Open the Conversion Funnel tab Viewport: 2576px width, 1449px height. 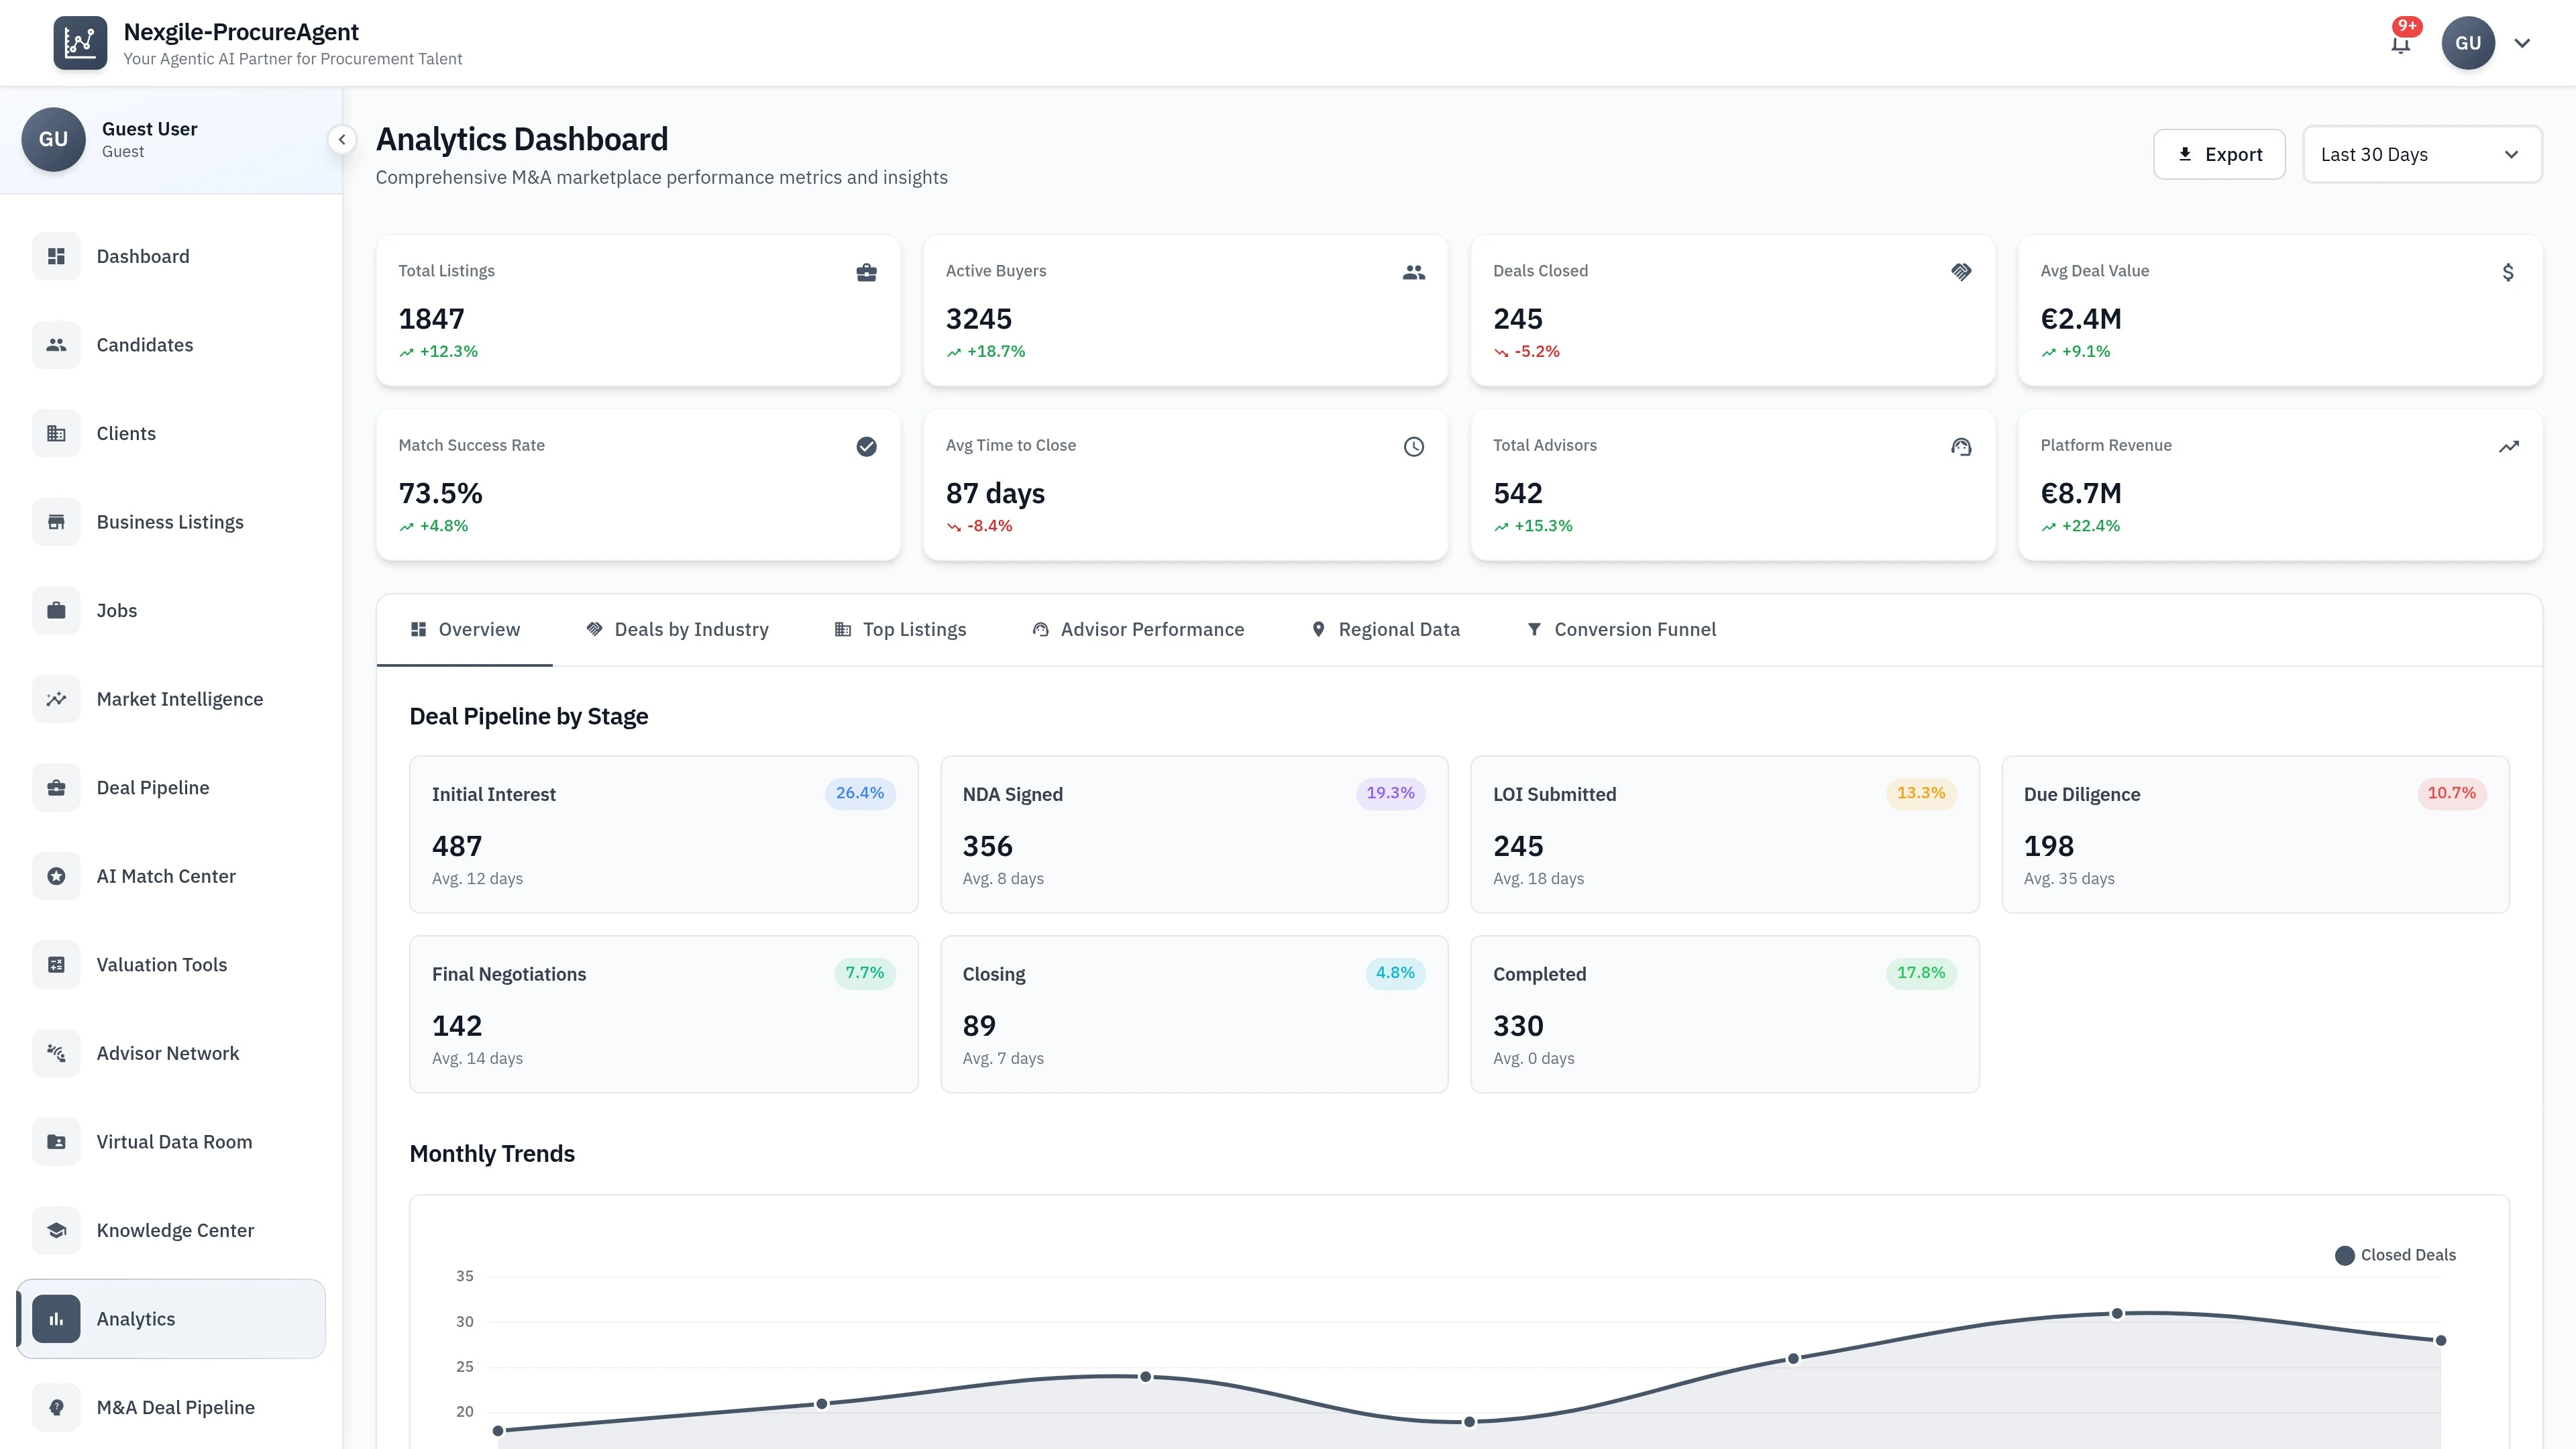(x=1621, y=629)
